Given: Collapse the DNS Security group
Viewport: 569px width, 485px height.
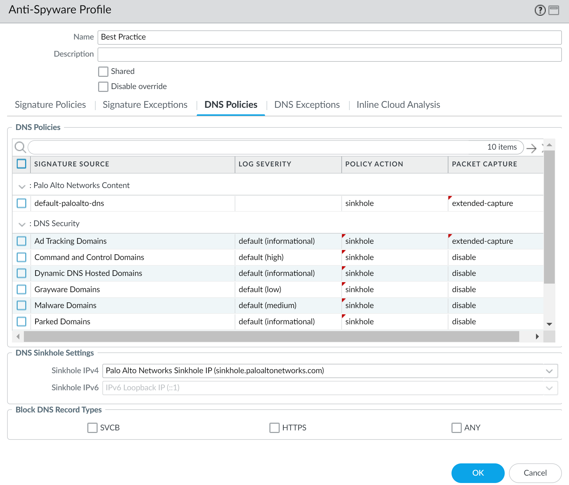Looking at the screenshot, I should click(x=22, y=224).
